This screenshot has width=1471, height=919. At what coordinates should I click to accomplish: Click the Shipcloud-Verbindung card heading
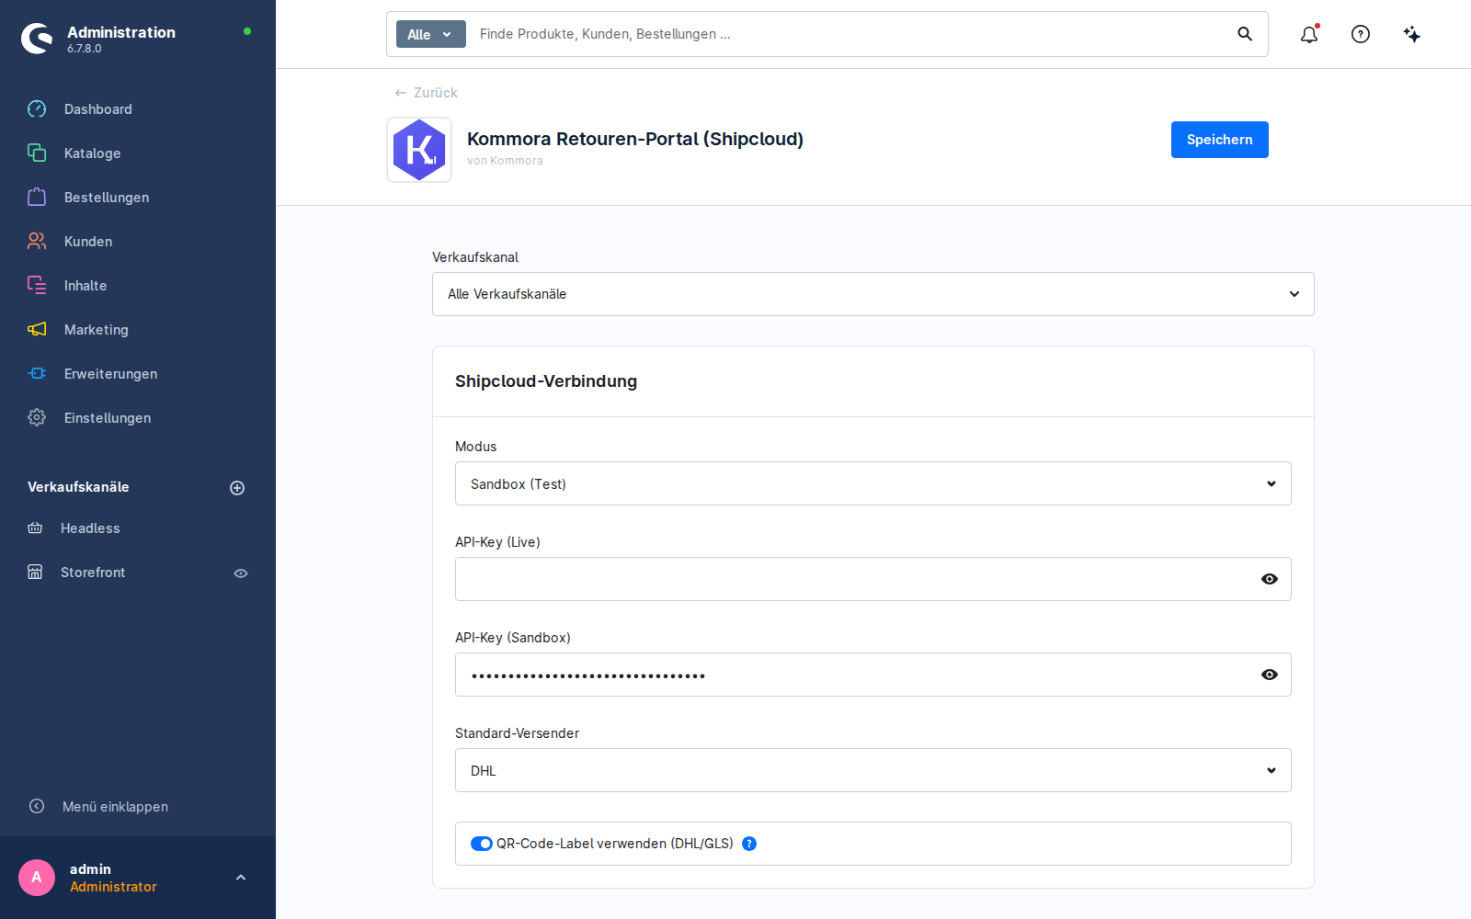[546, 381]
